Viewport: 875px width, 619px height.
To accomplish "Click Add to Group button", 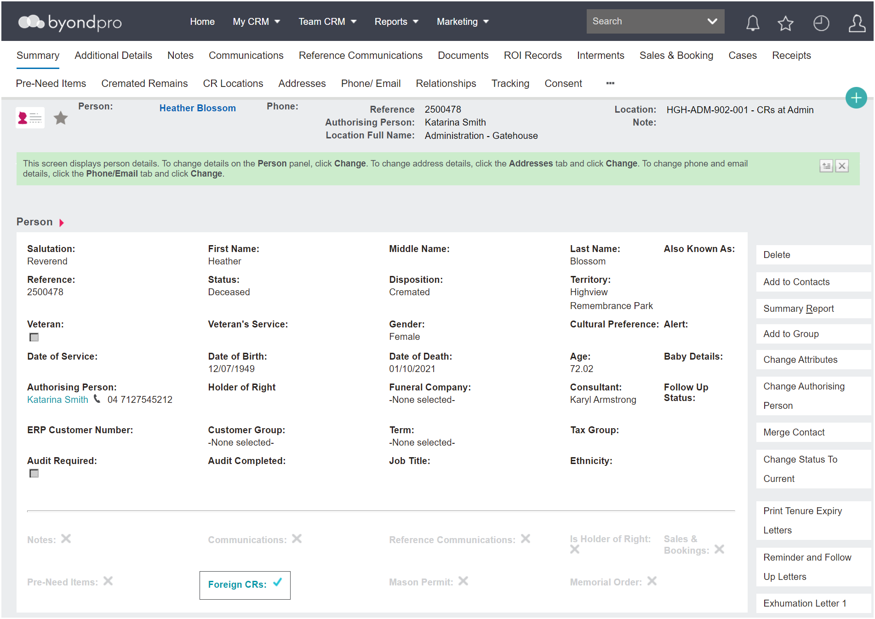I will click(813, 334).
